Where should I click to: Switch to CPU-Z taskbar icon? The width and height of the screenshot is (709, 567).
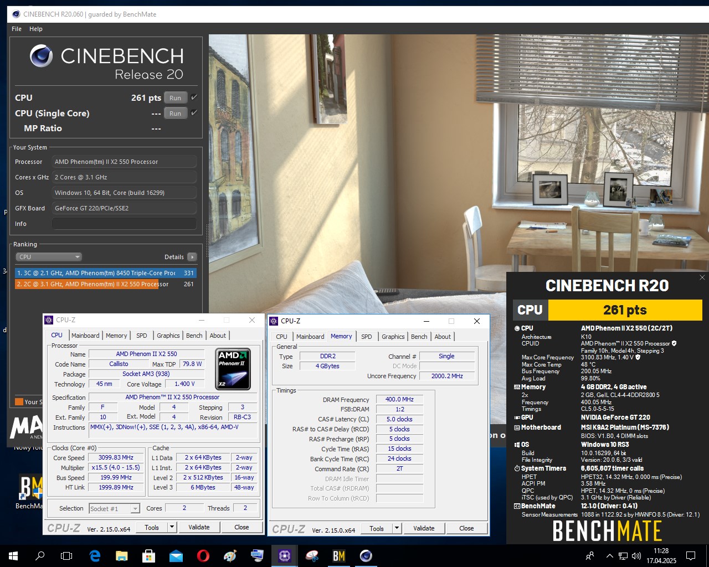pos(284,556)
